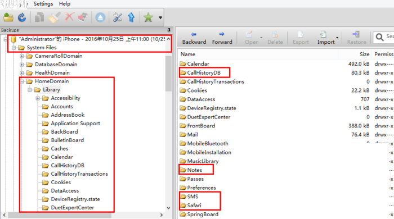
Task: Collapse the HomeDomain node
Action: point(21,81)
